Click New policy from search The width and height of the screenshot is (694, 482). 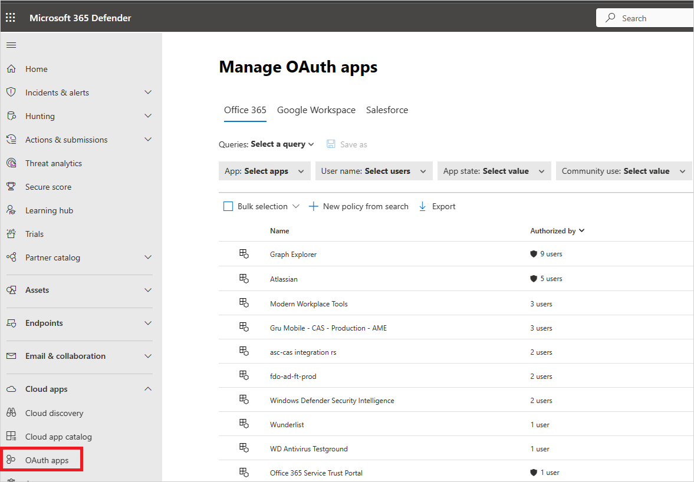point(358,206)
